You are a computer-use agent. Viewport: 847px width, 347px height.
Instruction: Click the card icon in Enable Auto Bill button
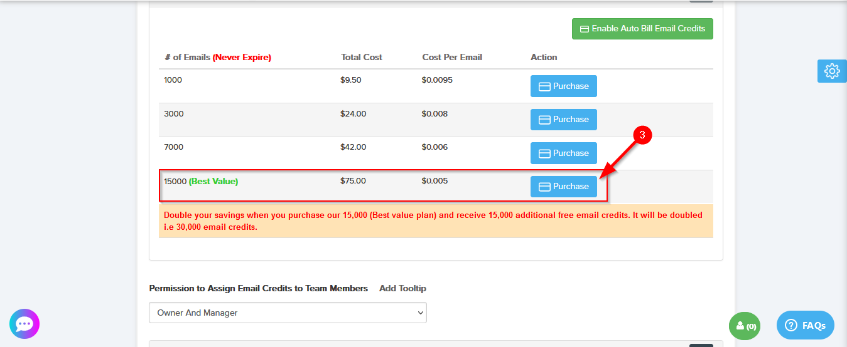click(x=584, y=29)
